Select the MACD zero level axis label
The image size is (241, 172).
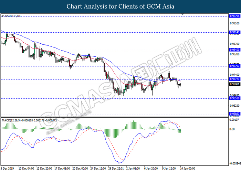[x=232, y=129]
